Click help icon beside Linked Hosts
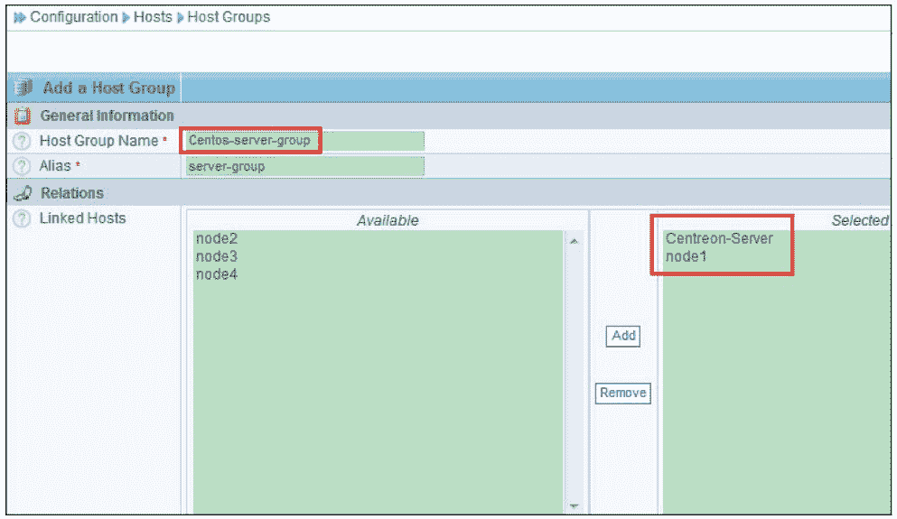 pos(23,219)
